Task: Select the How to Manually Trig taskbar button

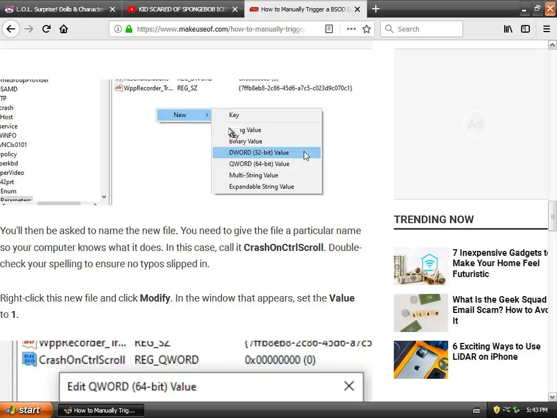Action: (101, 410)
